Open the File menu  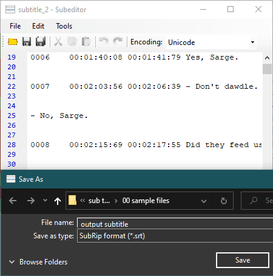(15, 26)
